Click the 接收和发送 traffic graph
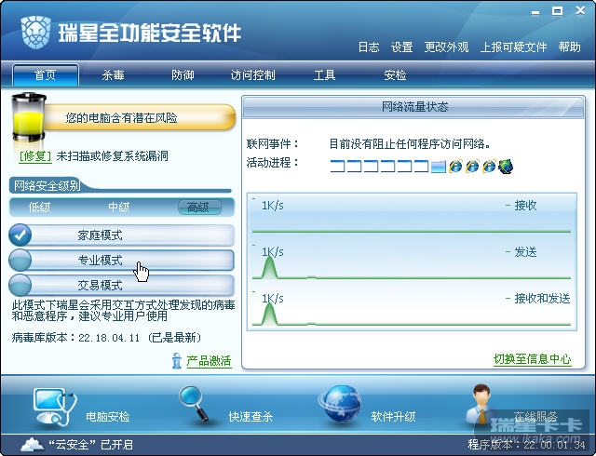 [412, 309]
